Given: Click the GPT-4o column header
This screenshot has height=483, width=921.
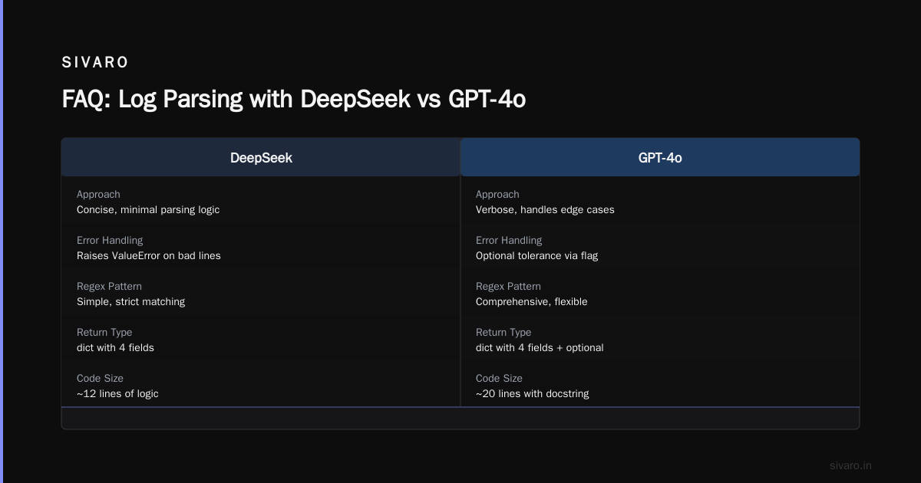Looking at the screenshot, I should (x=660, y=158).
